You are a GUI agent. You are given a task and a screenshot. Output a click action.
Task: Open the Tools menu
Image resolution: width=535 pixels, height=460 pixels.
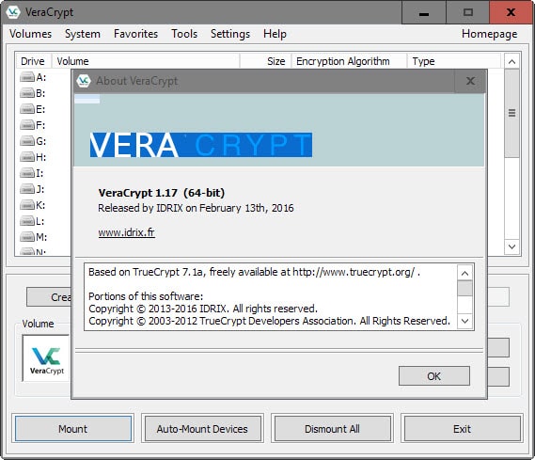coord(184,34)
